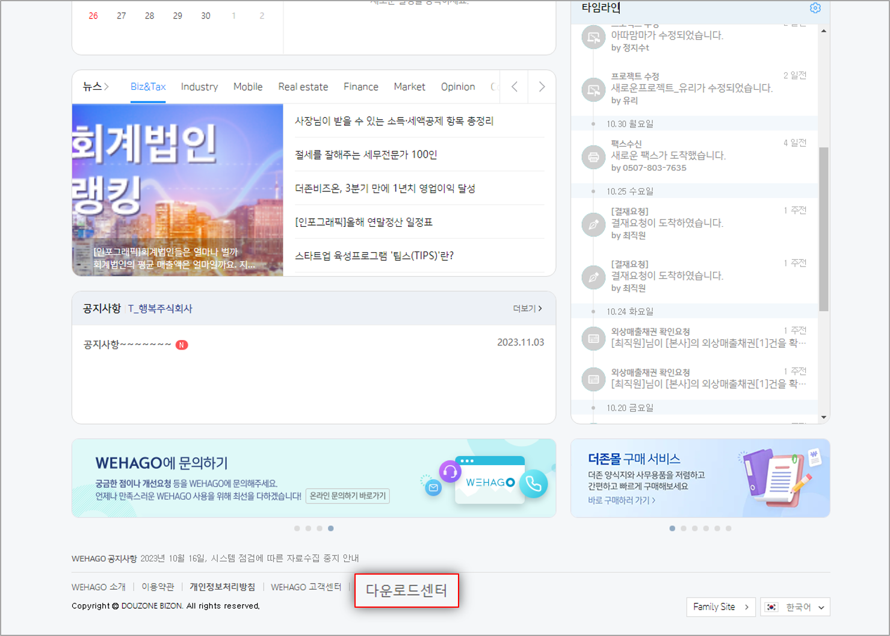This screenshot has width=890, height=636.
Task: Switch to the Finance news tab
Action: point(360,87)
